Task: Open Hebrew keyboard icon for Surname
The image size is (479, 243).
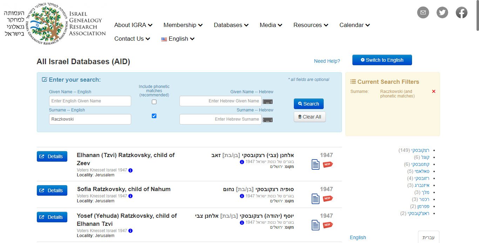Action: pos(268,120)
